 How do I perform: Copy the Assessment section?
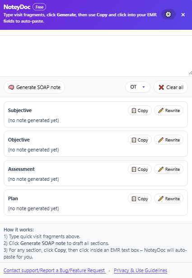point(140,170)
